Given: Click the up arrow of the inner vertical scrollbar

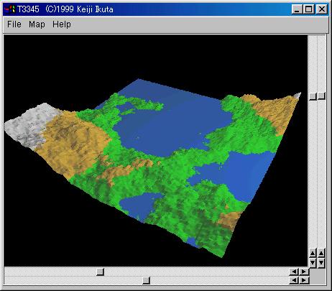Looking at the screenshot, I should pos(313,254).
